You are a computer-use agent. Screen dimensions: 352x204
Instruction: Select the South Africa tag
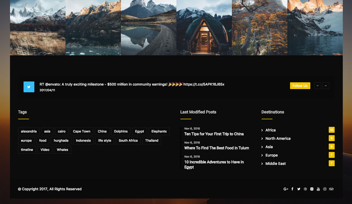[128, 141]
